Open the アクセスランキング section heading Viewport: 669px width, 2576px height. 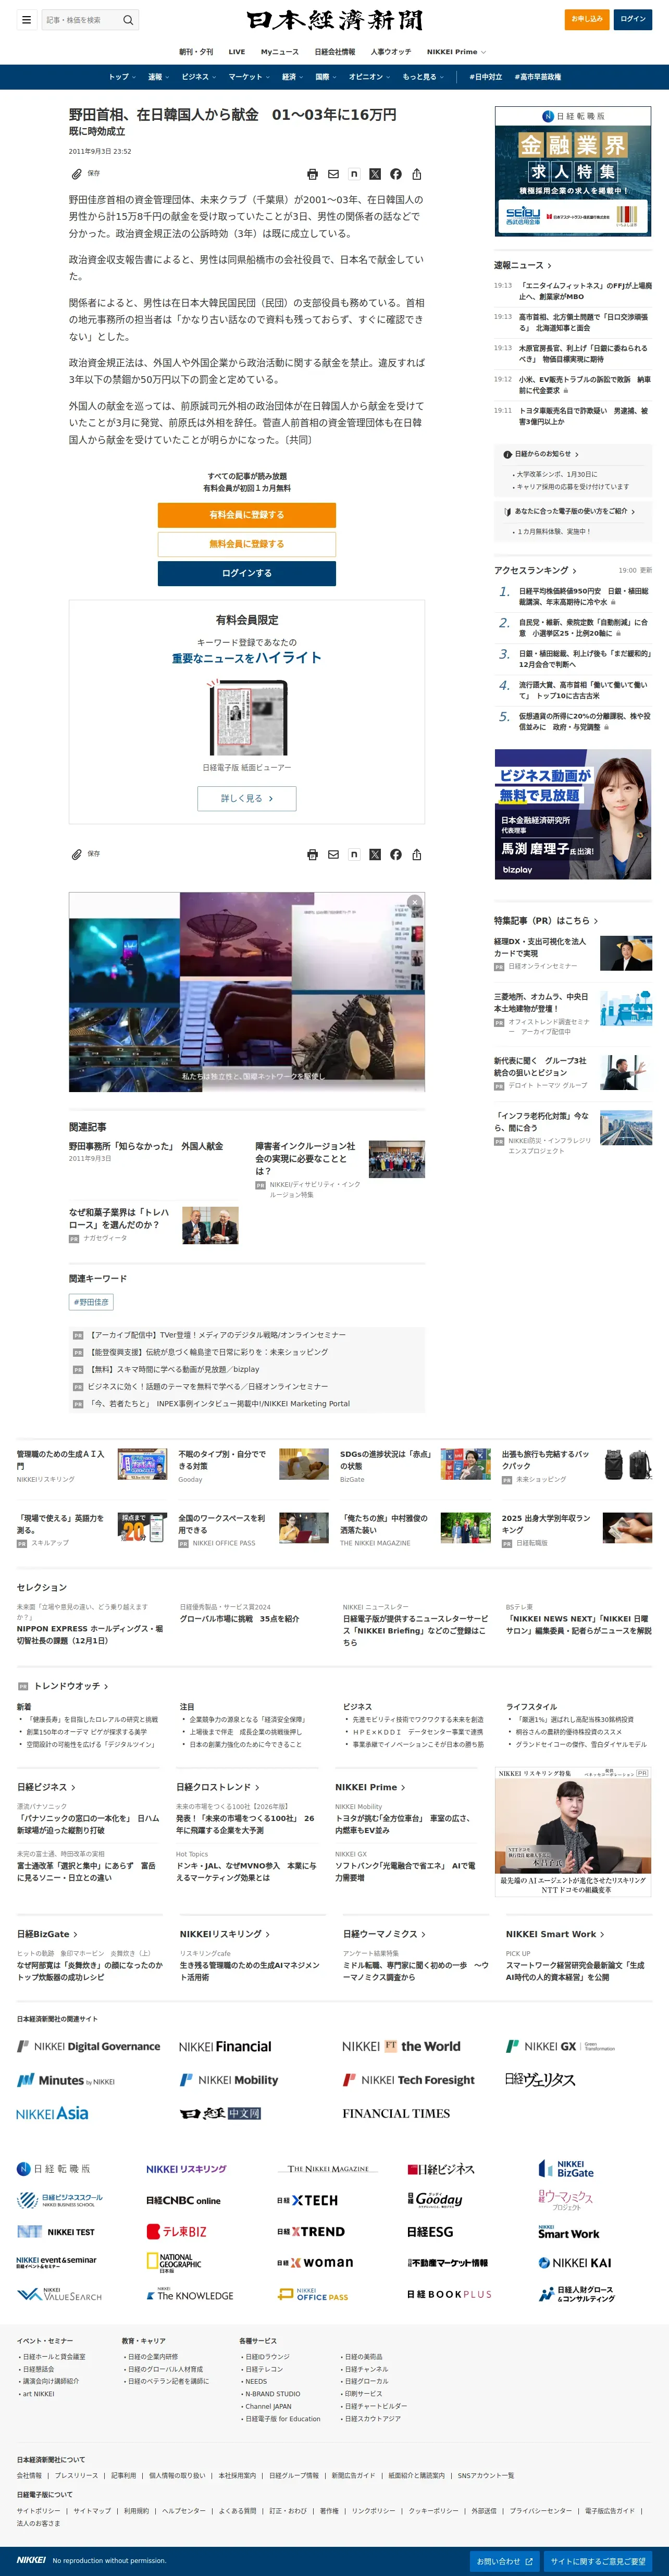tap(535, 570)
